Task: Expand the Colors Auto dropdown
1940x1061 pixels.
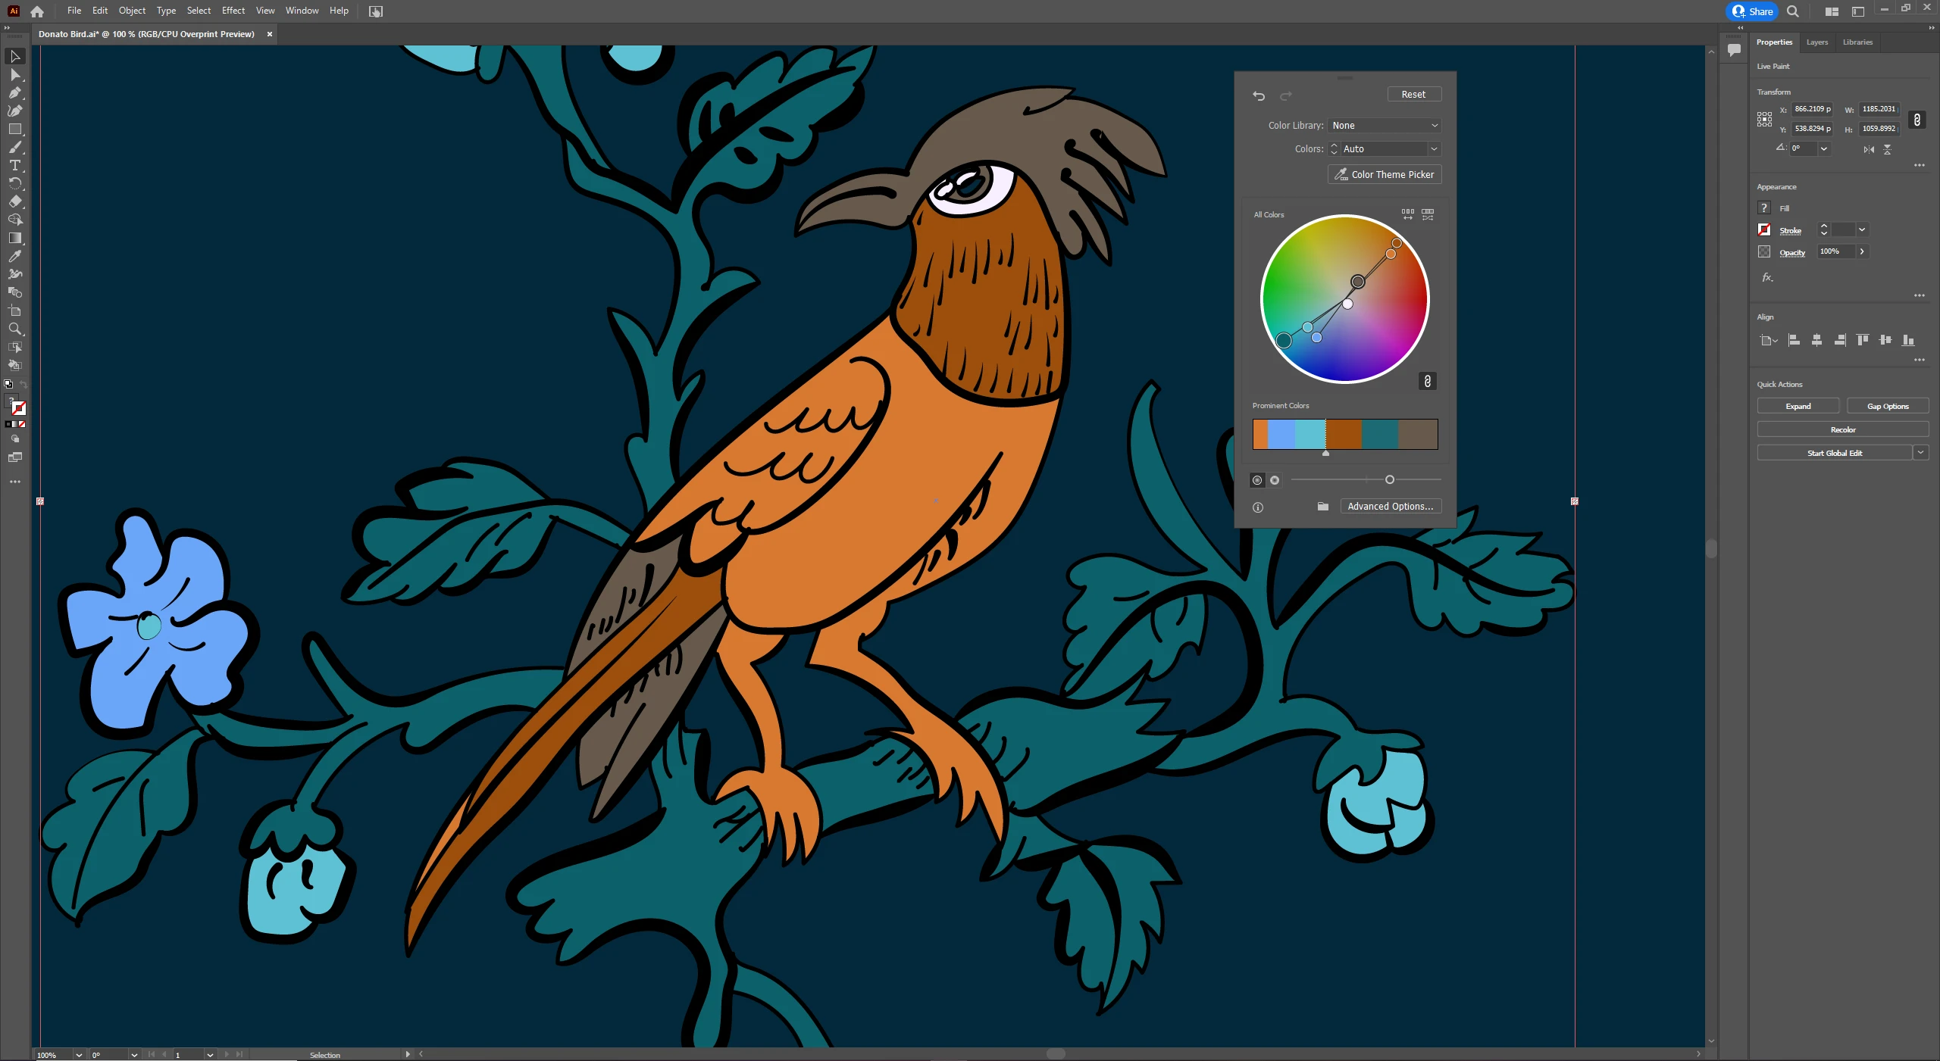Action: click(x=1433, y=149)
